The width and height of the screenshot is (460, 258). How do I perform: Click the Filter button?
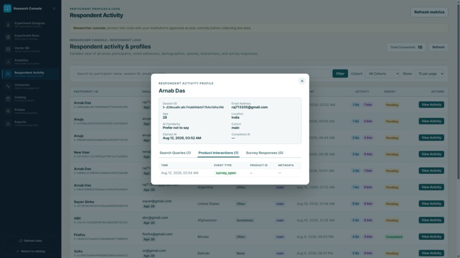click(x=340, y=73)
